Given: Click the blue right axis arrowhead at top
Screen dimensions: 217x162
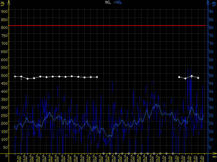Looking at the screenshot, I should pos(208,2).
